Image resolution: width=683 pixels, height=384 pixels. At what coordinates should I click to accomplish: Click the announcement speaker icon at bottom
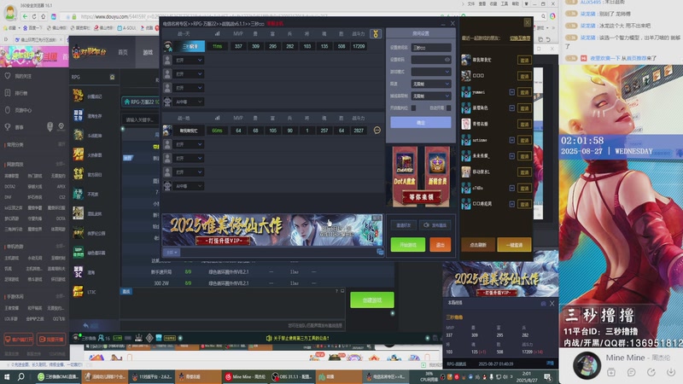point(269,338)
